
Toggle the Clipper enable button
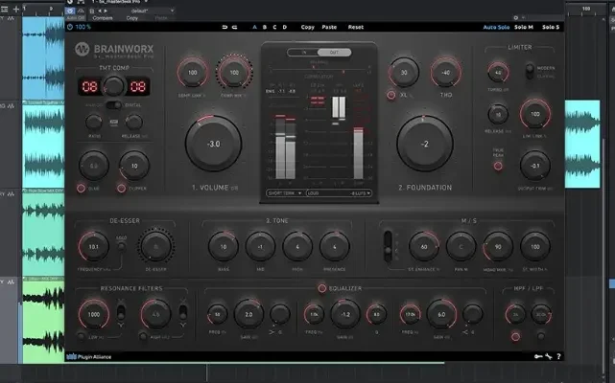(121, 187)
